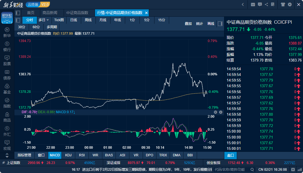Expand the 多日 dropdown arrow
This screenshot has width=303, height=173.
click(x=48, y=20)
